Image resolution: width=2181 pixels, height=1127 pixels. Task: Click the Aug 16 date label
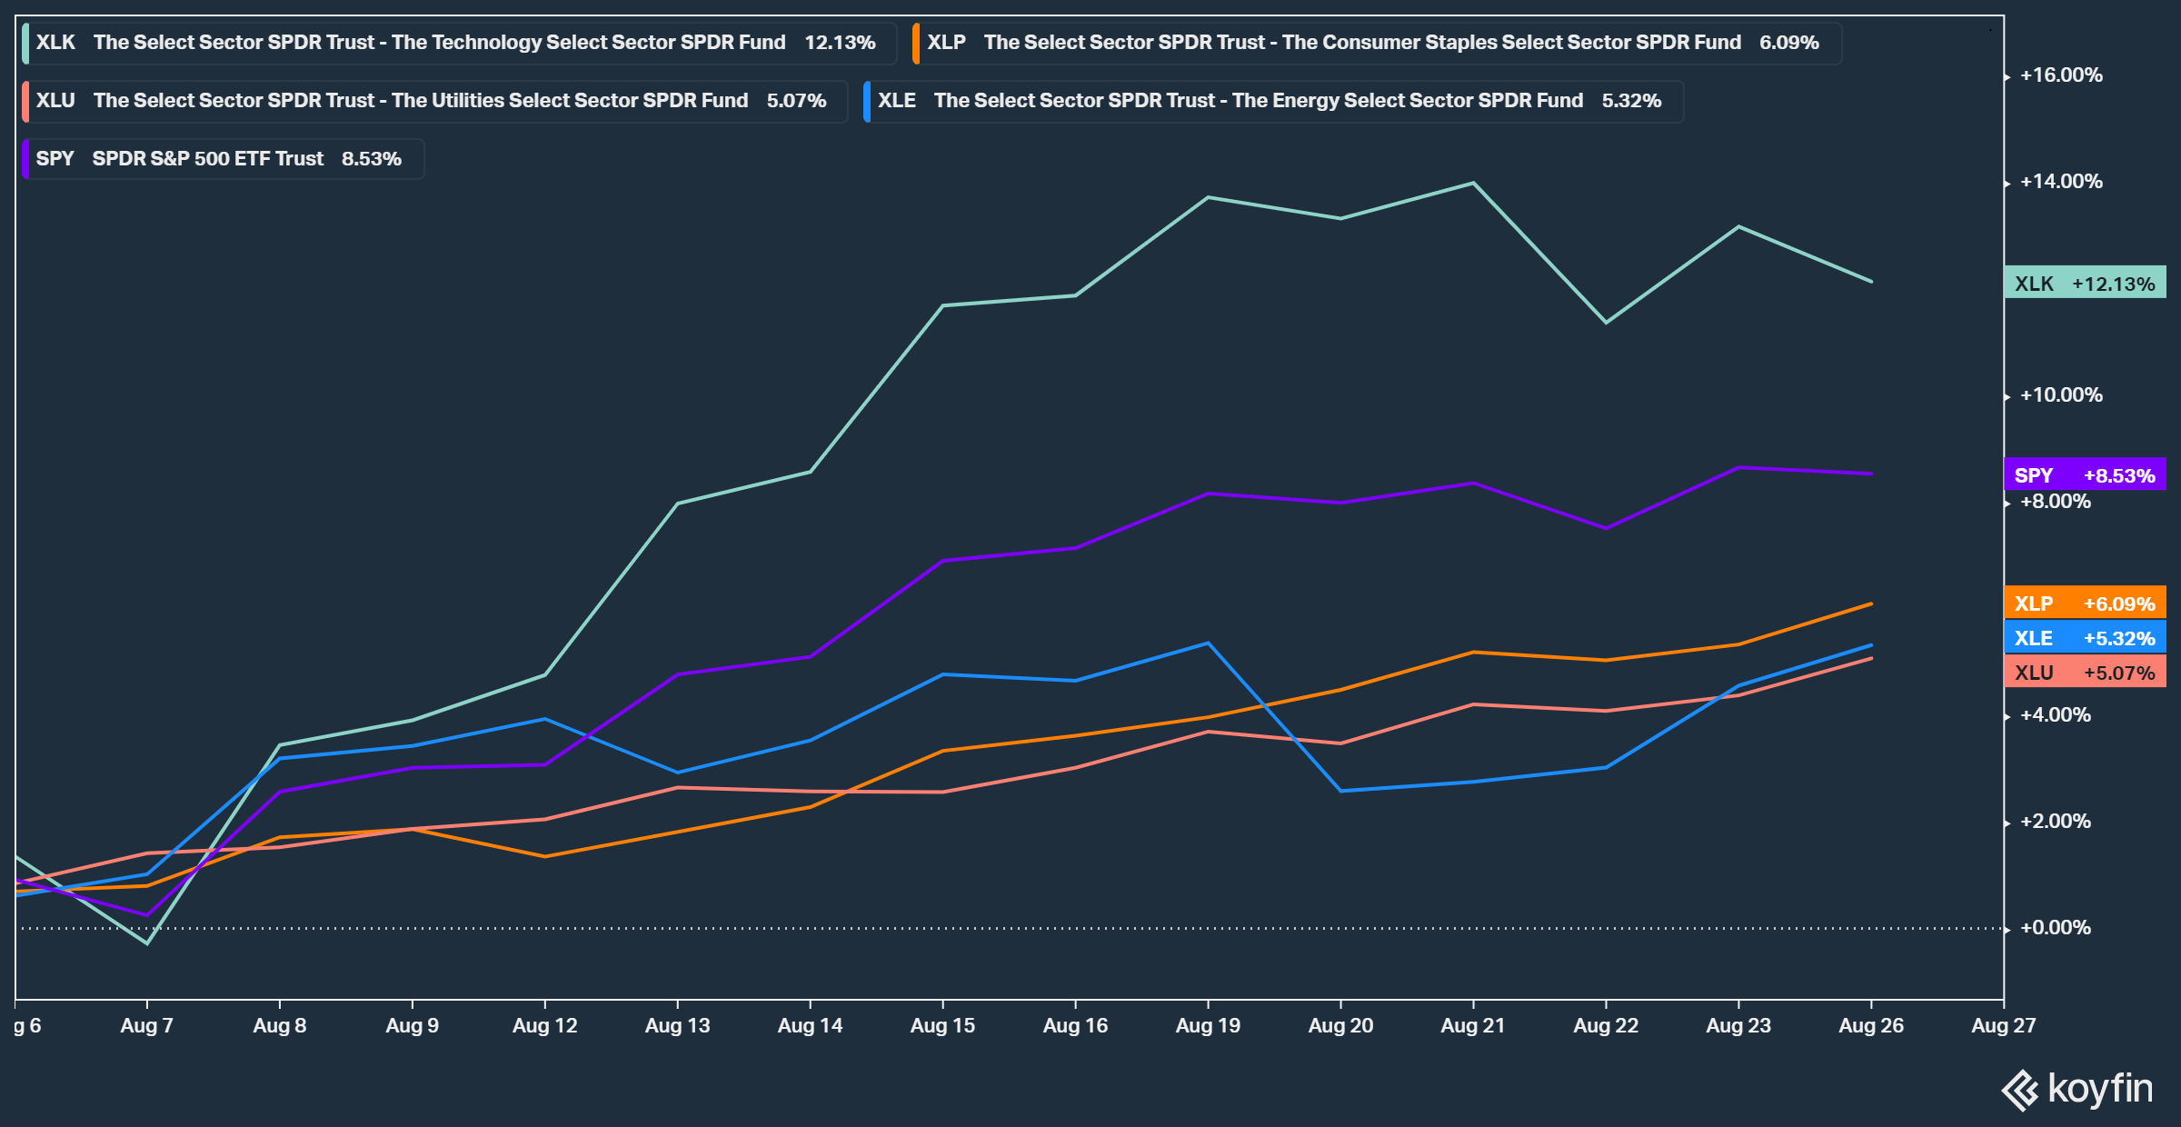[1076, 1026]
